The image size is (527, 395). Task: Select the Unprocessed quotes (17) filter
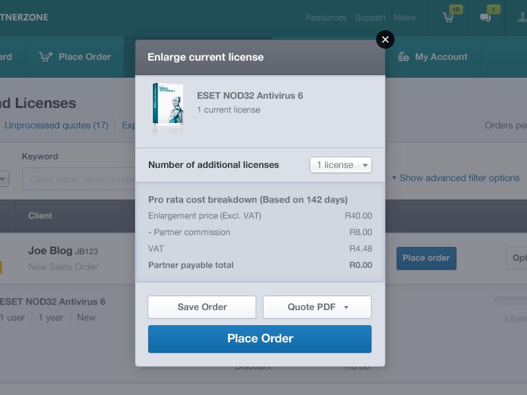coord(57,125)
